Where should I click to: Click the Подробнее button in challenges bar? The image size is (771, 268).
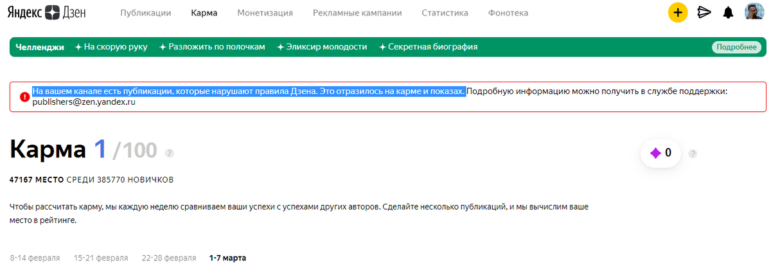(736, 47)
